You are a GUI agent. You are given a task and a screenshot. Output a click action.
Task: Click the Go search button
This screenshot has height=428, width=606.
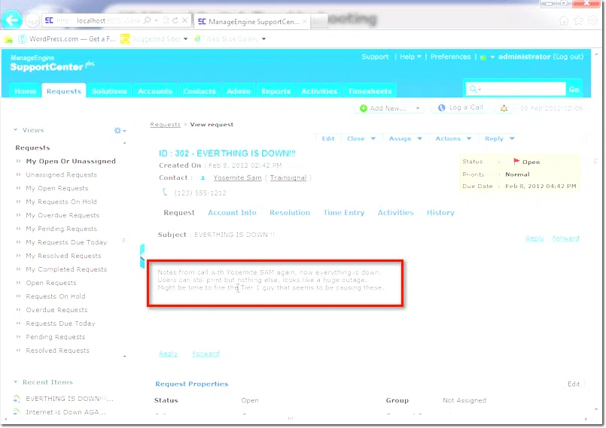[574, 90]
